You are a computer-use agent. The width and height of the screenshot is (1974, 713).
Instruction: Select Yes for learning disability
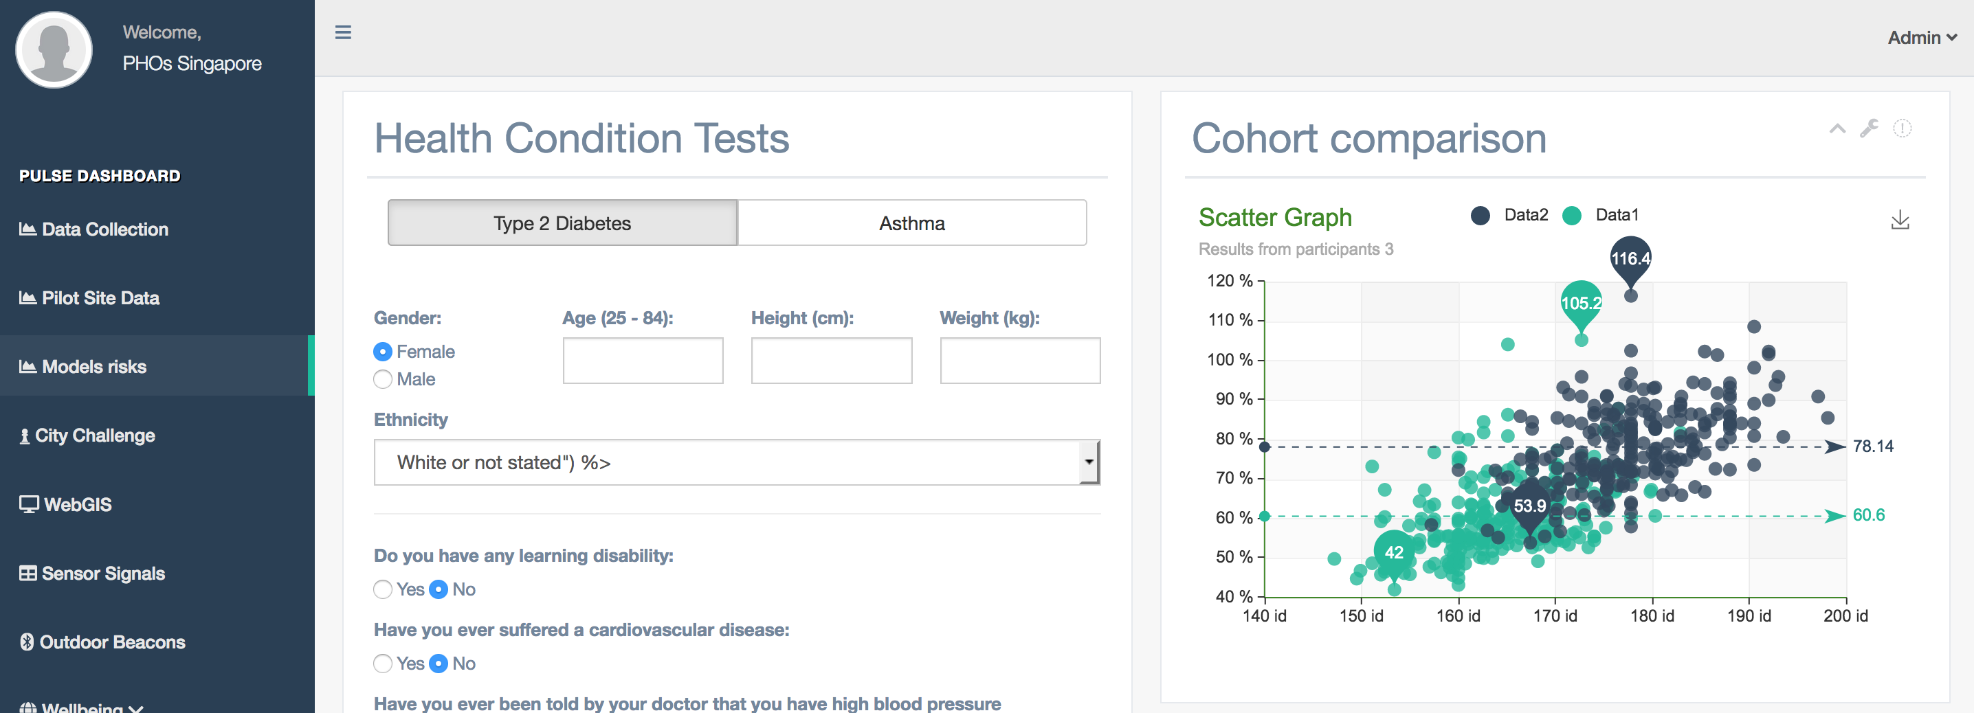click(x=382, y=589)
